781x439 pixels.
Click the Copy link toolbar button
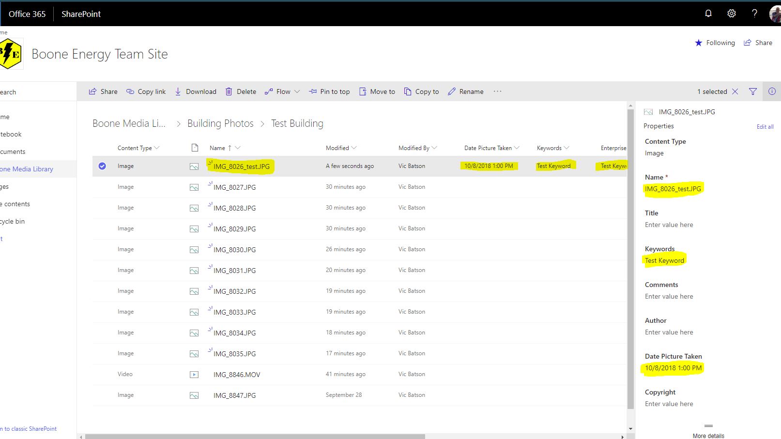coord(146,91)
